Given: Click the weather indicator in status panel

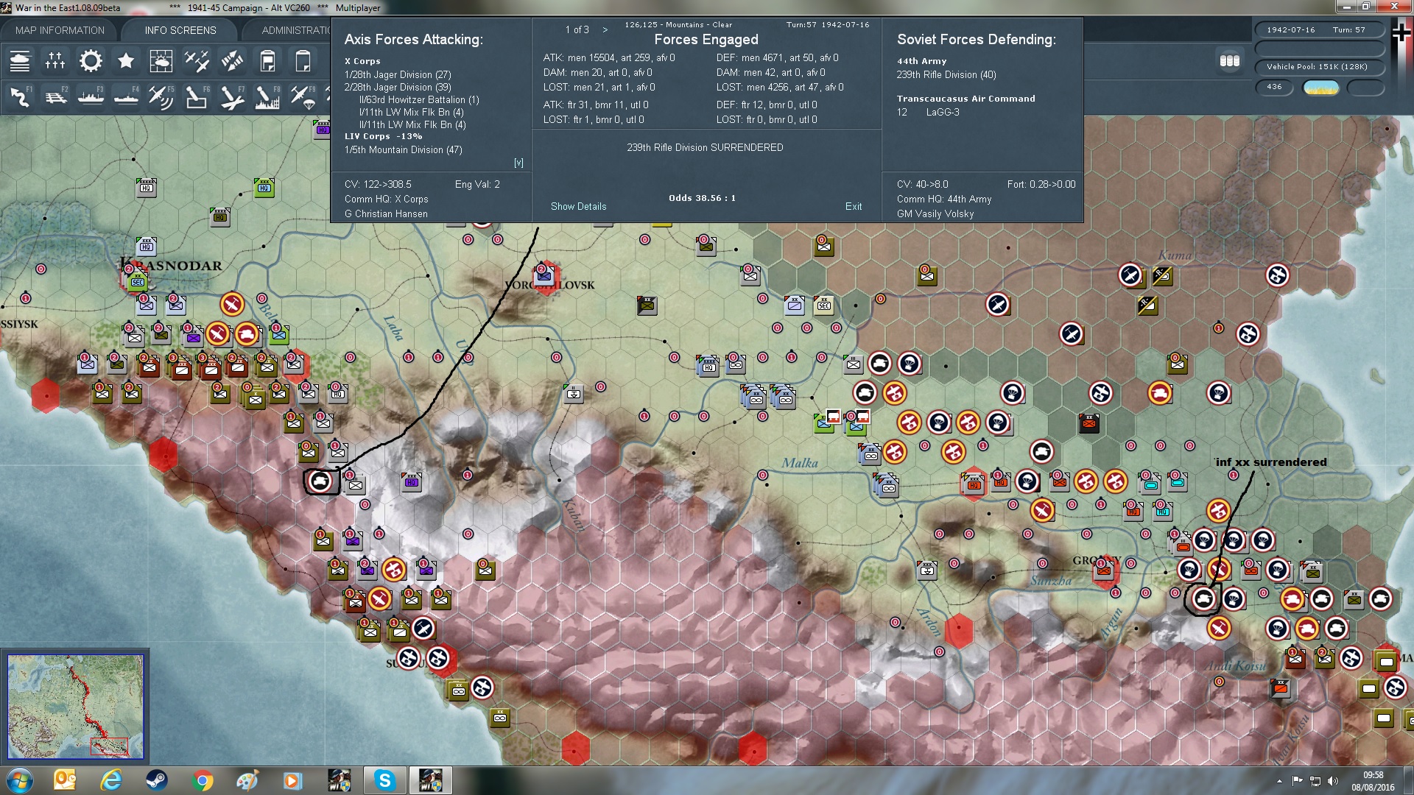Looking at the screenshot, I should 1320,88.
